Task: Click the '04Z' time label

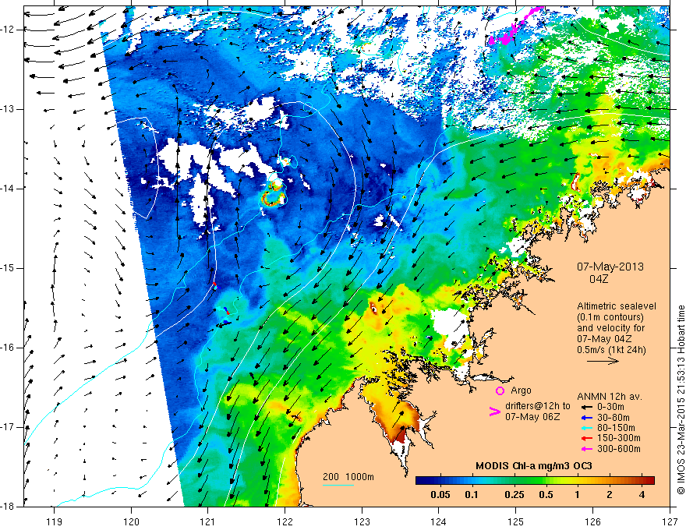Action: [x=599, y=279]
